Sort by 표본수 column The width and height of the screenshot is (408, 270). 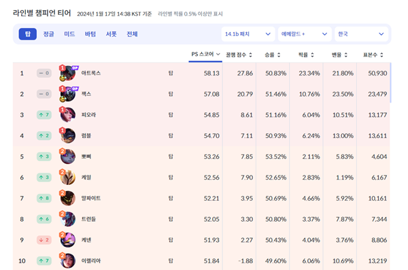point(373,55)
